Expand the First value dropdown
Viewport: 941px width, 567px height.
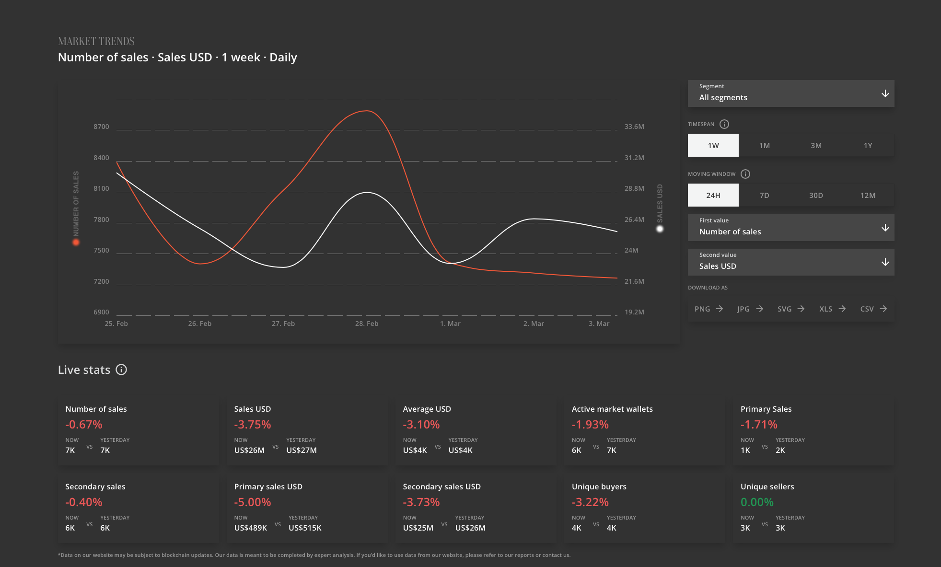(791, 228)
